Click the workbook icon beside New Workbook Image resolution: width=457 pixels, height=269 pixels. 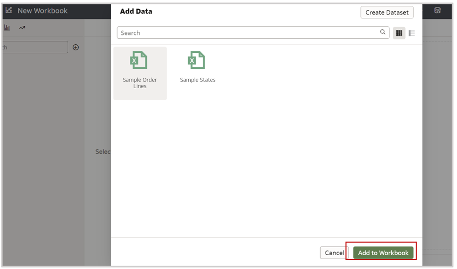click(x=9, y=10)
